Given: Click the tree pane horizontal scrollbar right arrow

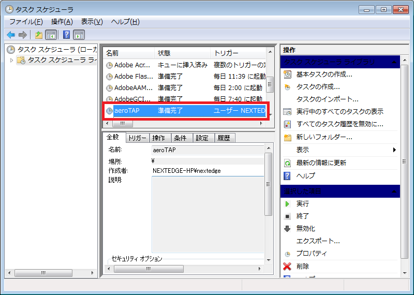Looking at the screenshot, I should click(x=92, y=273).
